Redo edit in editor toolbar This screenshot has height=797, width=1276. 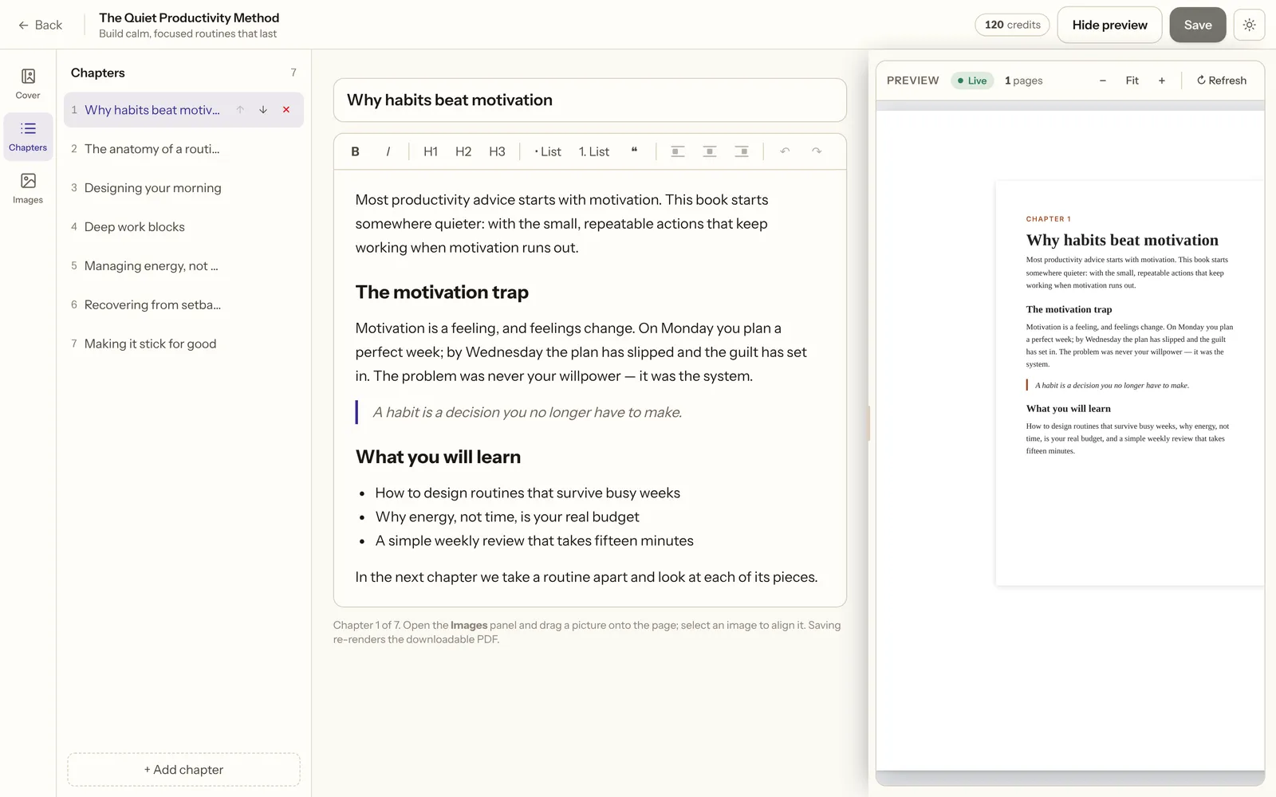point(817,151)
